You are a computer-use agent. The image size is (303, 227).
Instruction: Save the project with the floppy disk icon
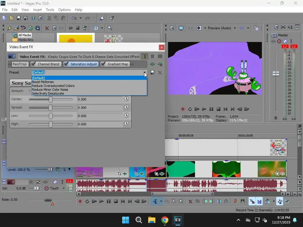(x=19, y=18)
